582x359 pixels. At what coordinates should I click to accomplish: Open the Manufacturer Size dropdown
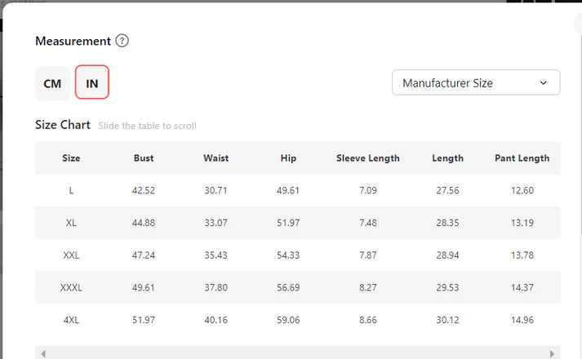pos(475,82)
